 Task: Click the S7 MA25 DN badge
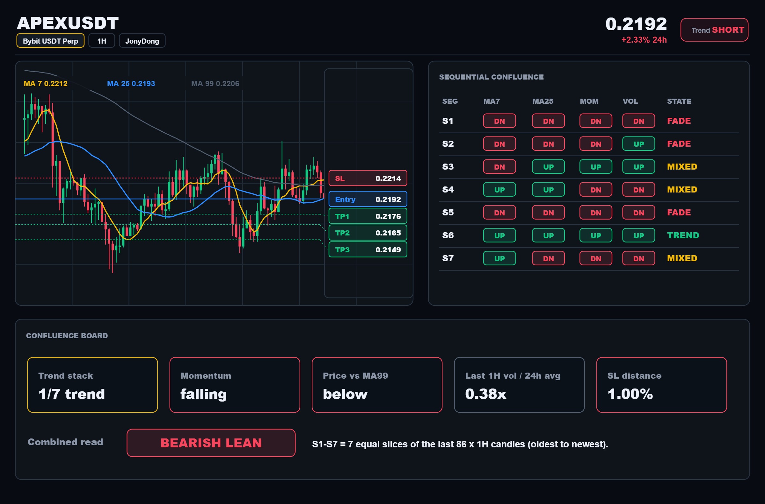tap(548, 258)
